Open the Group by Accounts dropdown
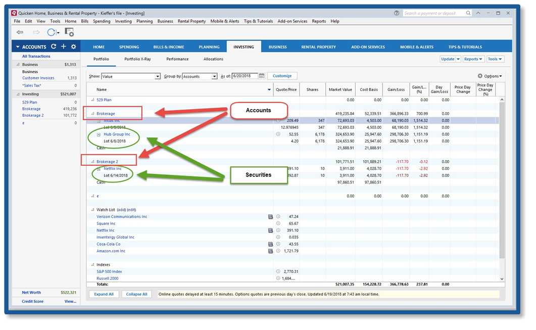536x330 pixels. tap(216, 76)
